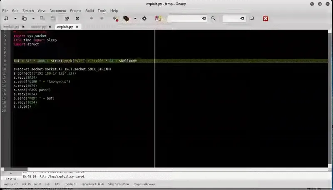Click the Open file toolbar icon
Viewport: 333px width, 190px height.
click(x=24, y=18)
